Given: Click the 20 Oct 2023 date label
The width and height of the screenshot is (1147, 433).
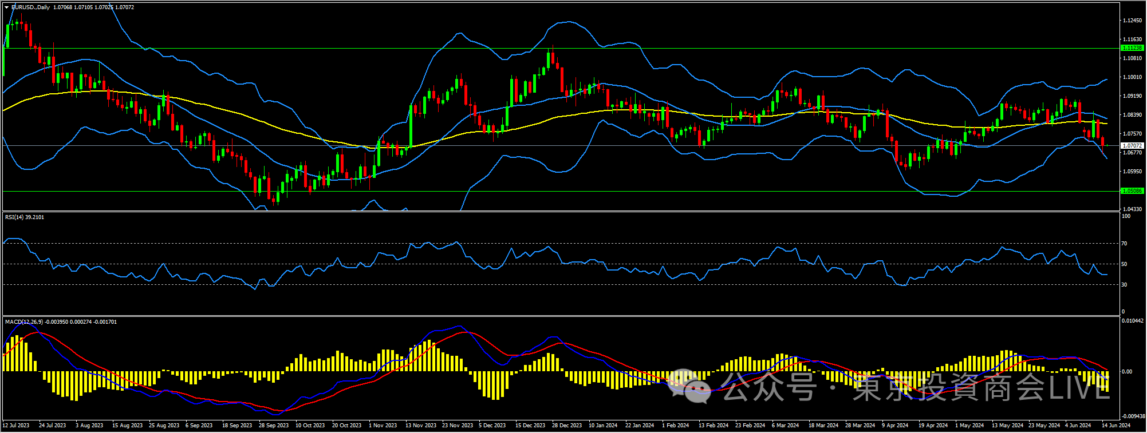Looking at the screenshot, I should pos(347,426).
